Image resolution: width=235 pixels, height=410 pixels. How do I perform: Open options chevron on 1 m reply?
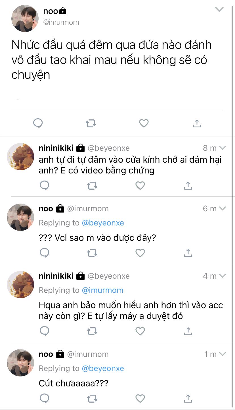(x=223, y=354)
